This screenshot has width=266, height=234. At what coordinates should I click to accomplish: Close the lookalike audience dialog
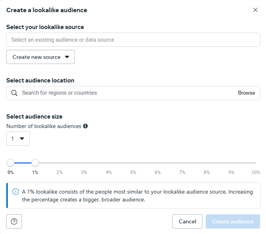(x=255, y=10)
